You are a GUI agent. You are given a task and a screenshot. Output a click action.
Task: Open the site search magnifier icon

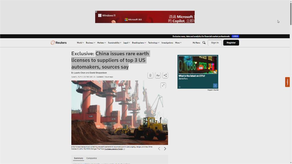204,43
